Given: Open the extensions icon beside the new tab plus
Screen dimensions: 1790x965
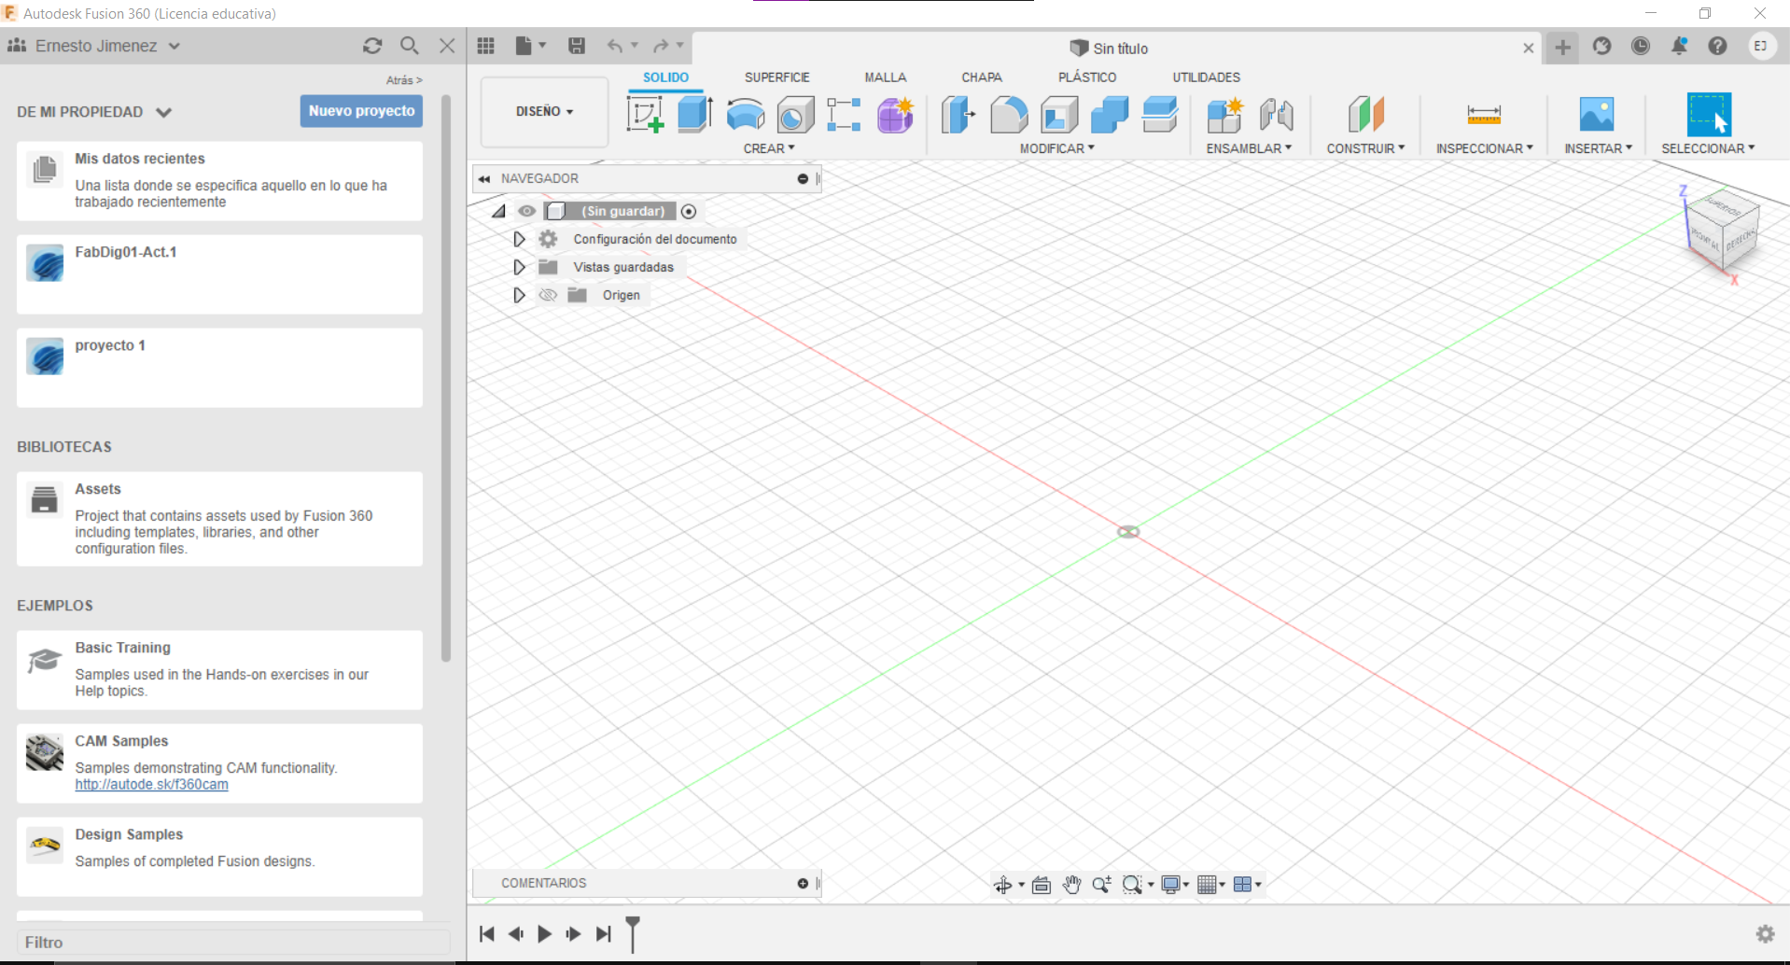Looking at the screenshot, I should (1602, 46).
